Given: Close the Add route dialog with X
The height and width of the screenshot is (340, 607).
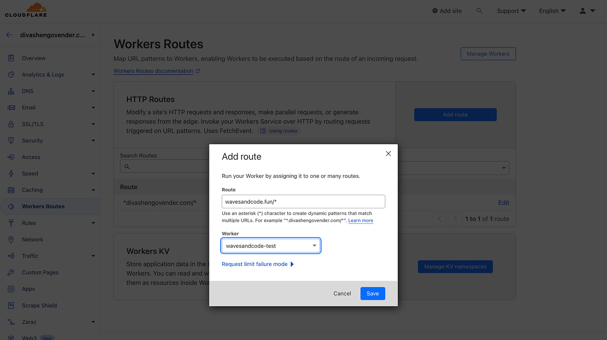Looking at the screenshot, I should (388, 153).
